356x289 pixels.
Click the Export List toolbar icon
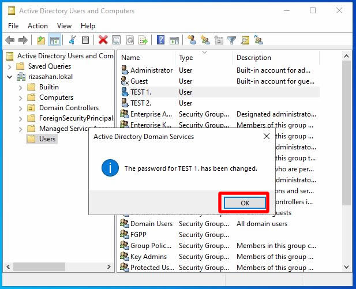pos(143,40)
